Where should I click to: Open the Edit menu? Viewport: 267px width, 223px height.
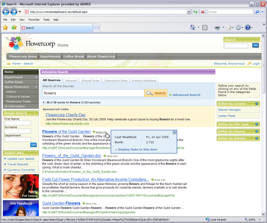point(13,20)
